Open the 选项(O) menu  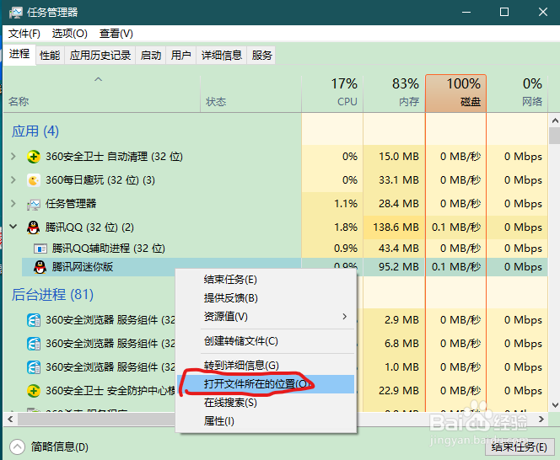(x=70, y=34)
